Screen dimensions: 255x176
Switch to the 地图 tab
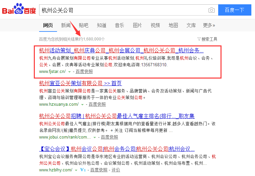[173, 25]
